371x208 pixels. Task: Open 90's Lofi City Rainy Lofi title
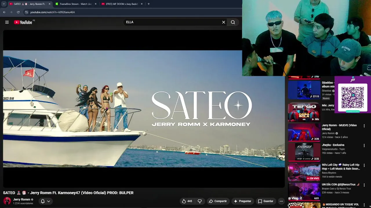341,167
